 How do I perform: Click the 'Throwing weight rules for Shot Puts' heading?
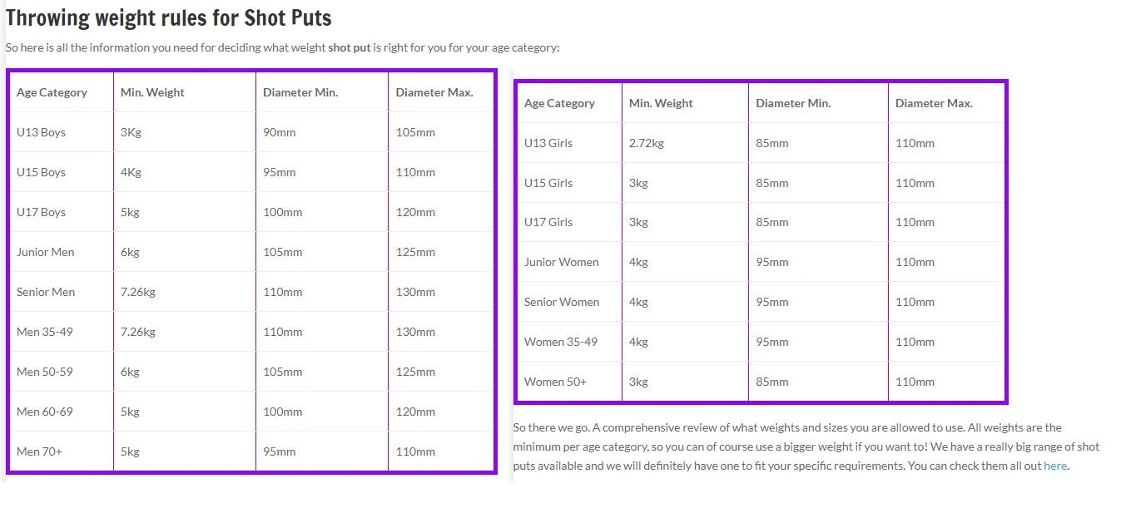(169, 17)
